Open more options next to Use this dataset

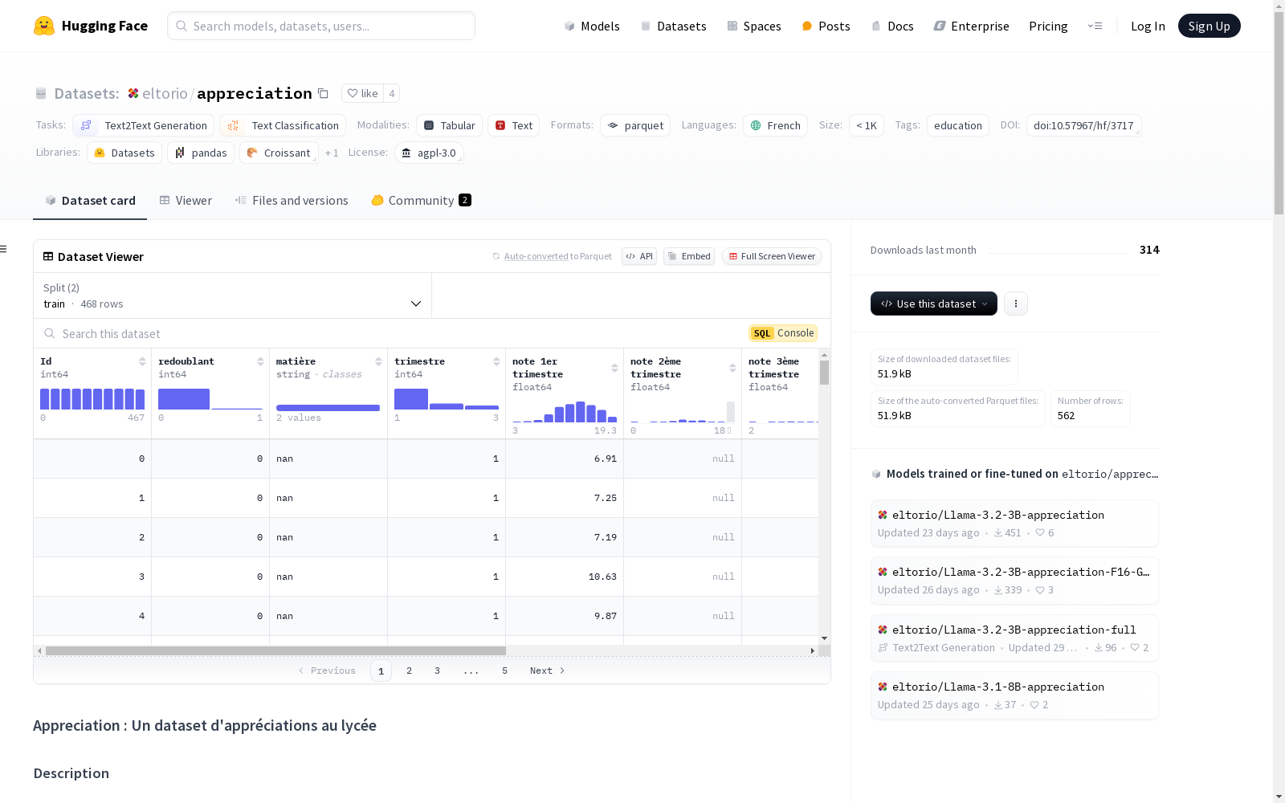coord(1016,304)
